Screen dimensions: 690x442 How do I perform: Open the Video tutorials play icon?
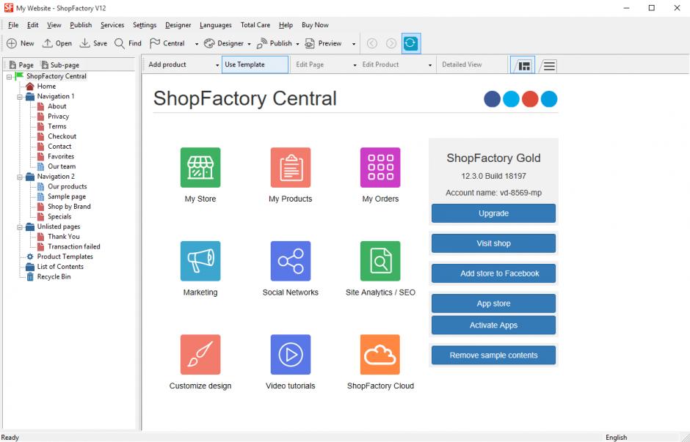coord(291,355)
